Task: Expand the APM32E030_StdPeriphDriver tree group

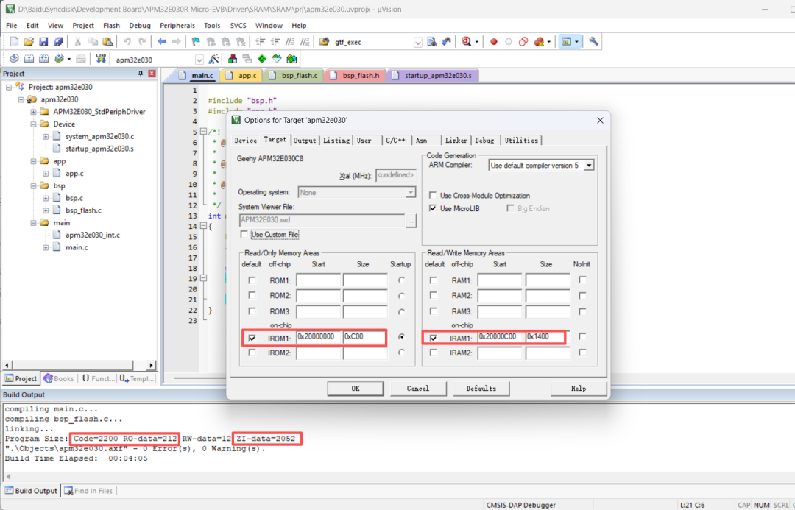Action: pos(33,112)
